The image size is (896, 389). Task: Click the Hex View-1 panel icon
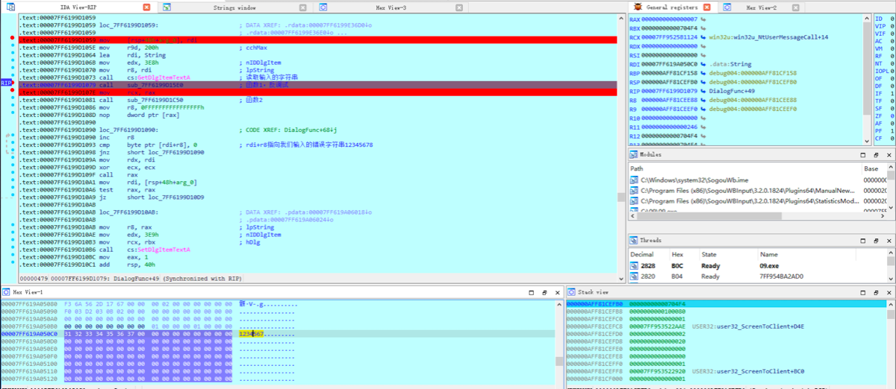click(x=5, y=292)
